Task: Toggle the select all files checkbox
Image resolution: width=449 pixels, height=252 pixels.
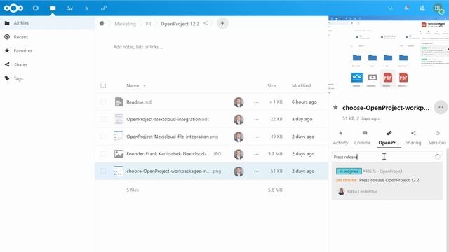Action: pos(103,85)
